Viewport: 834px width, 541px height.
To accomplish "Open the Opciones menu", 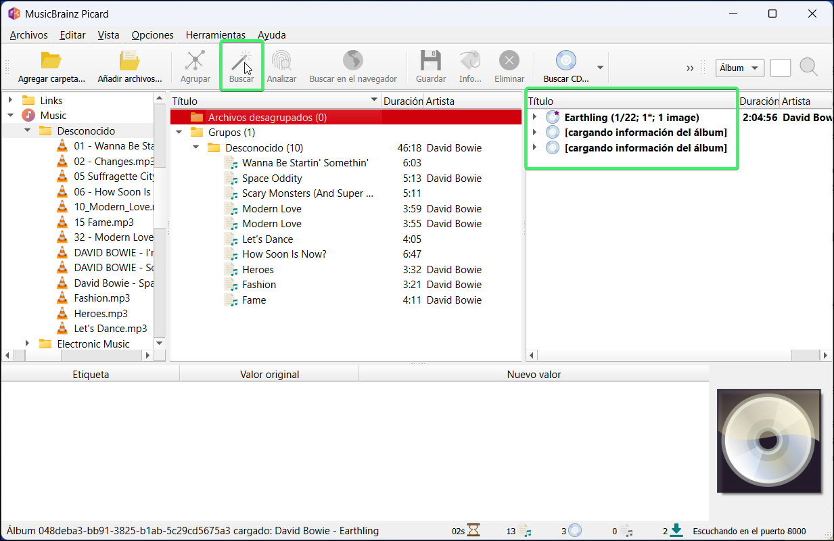I will pos(153,35).
